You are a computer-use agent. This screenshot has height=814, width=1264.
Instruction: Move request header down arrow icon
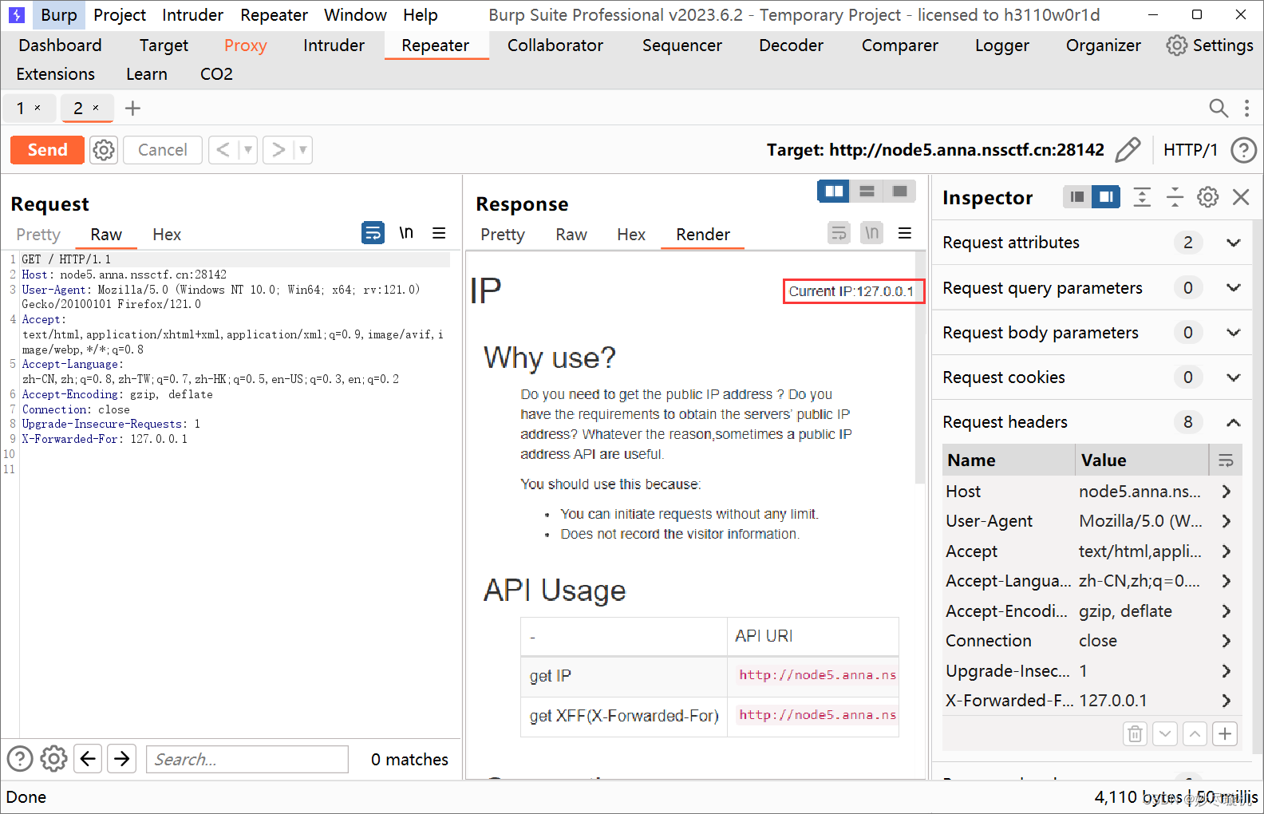[x=1165, y=733]
